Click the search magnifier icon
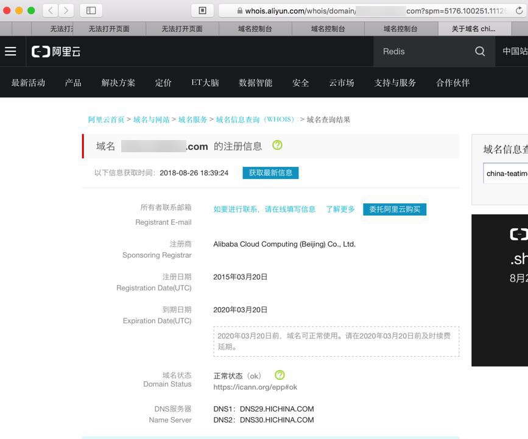Image resolution: width=528 pixels, height=439 pixels. tap(480, 52)
